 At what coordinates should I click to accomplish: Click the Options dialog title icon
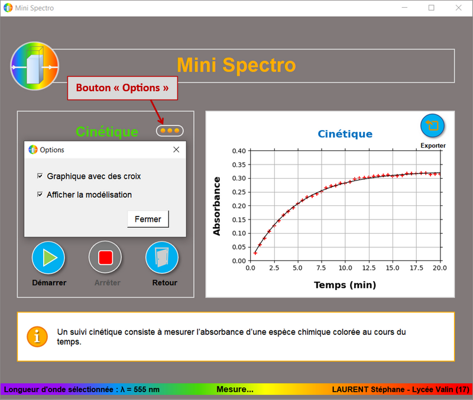[33, 150]
